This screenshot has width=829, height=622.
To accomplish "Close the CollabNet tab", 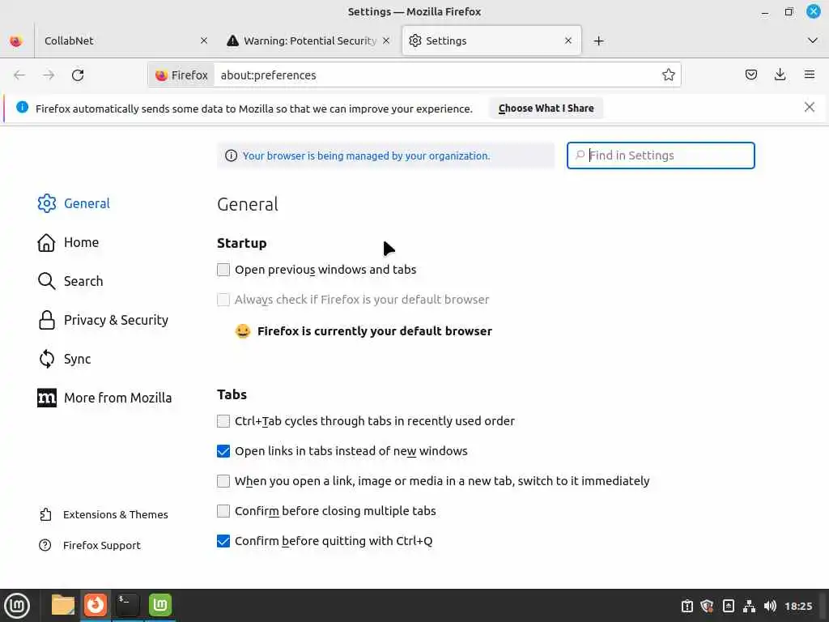I will click(x=204, y=40).
